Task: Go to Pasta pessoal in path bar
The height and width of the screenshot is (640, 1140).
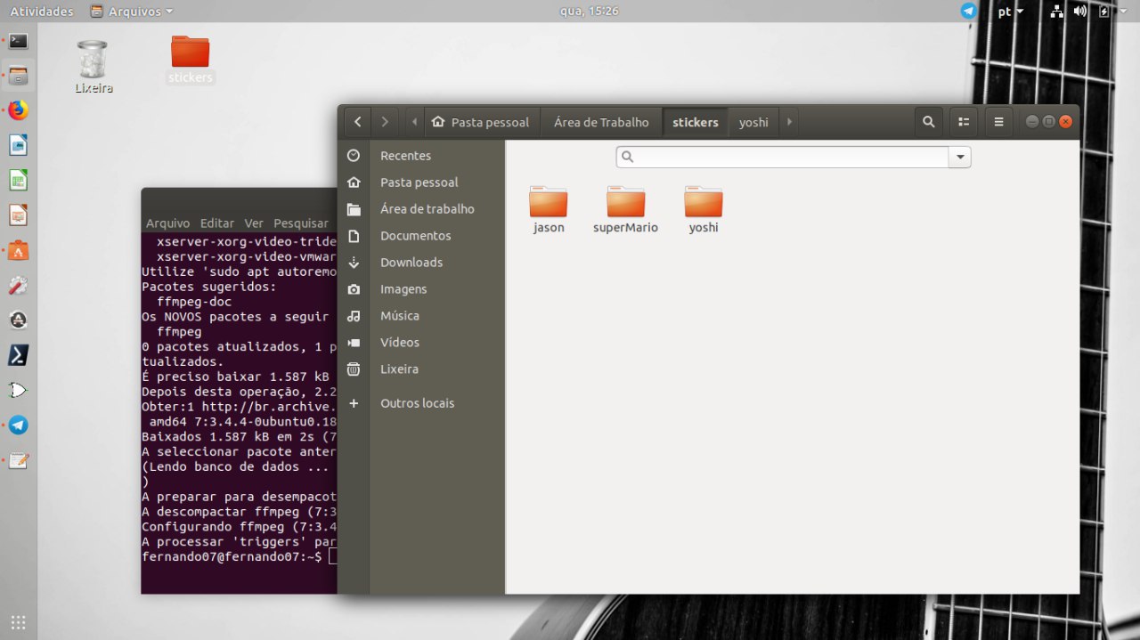Action: click(481, 122)
